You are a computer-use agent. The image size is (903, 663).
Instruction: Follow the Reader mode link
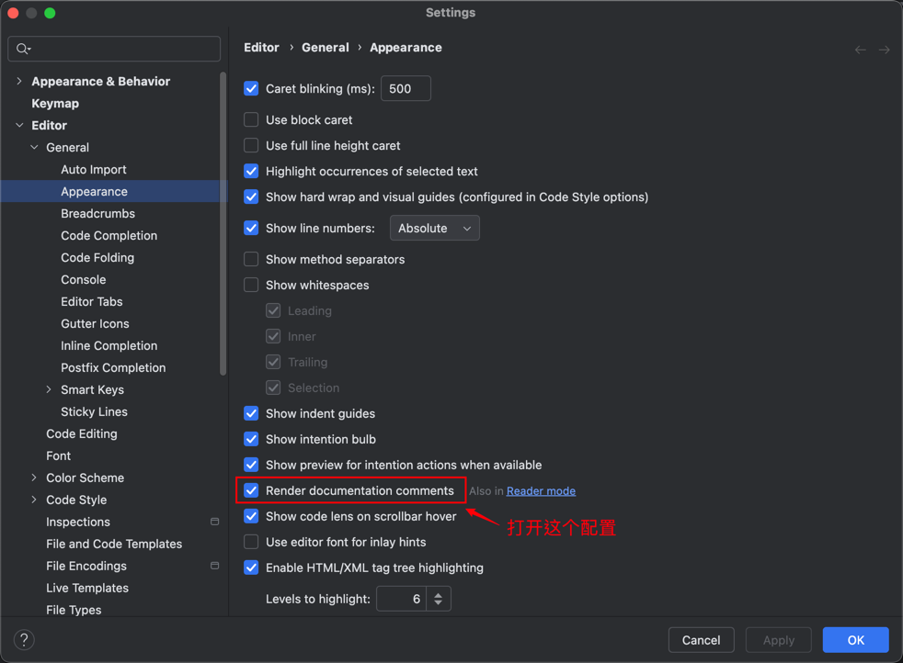point(541,491)
